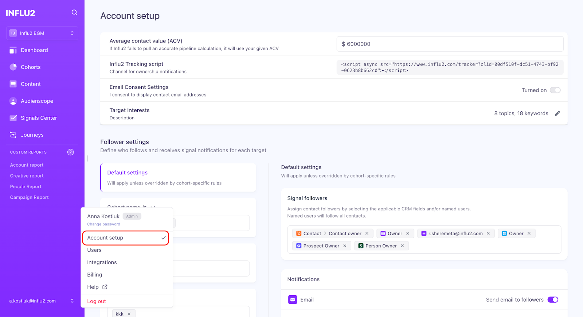The width and height of the screenshot is (583, 317).
Task: Remove the Prospect Owner tag
Action: [x=345, y=246]
